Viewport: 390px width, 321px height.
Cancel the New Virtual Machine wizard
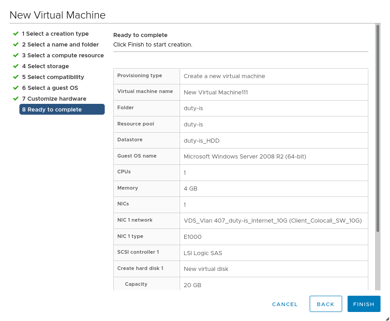point(285,304)
